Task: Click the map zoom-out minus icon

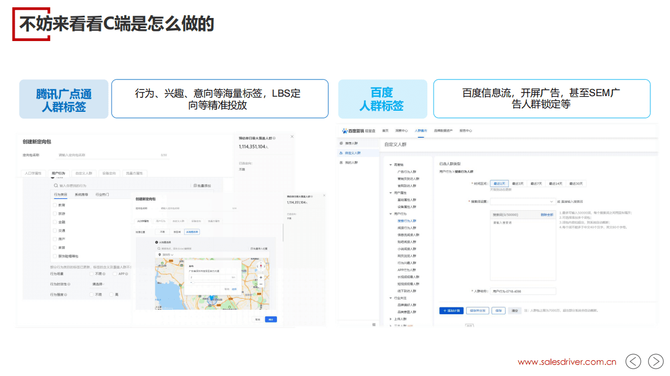Action: [x=261, y=284]
